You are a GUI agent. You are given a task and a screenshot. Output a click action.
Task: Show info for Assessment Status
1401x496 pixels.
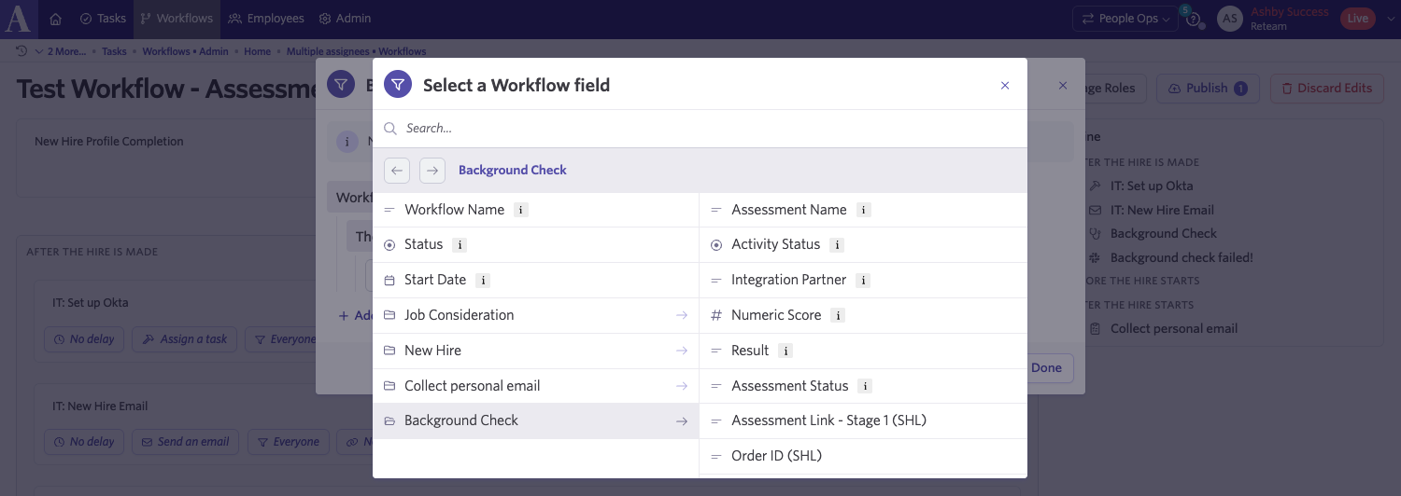pos(865,386)
